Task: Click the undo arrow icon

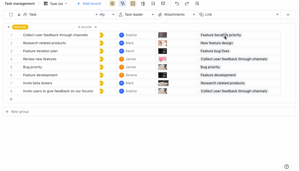Action: 177,4
